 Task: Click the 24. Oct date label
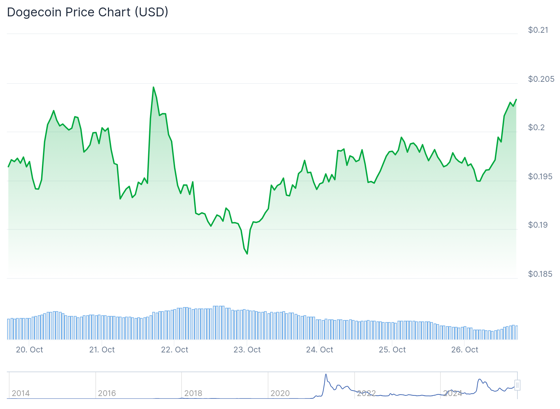coord(320,350)
